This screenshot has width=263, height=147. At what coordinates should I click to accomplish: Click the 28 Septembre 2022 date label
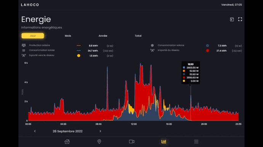point(67,131)
